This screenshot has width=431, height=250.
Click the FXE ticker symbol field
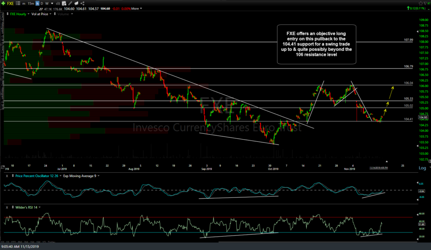click(x=10, y=2)
